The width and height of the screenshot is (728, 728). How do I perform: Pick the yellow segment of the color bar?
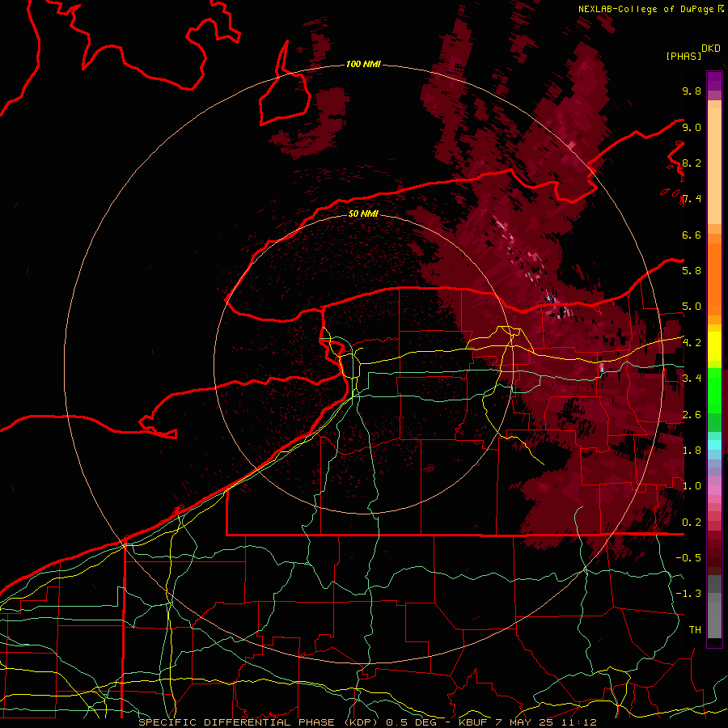pyautogui.click(x=714, y=346)
